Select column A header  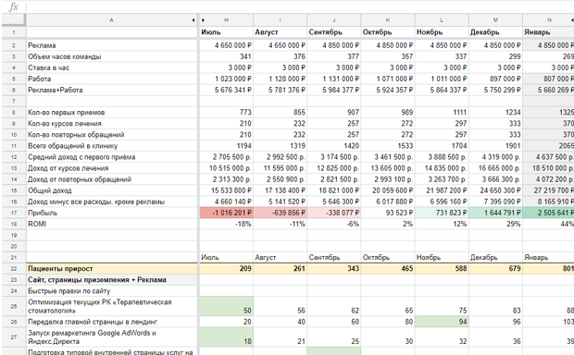[111, 20]
